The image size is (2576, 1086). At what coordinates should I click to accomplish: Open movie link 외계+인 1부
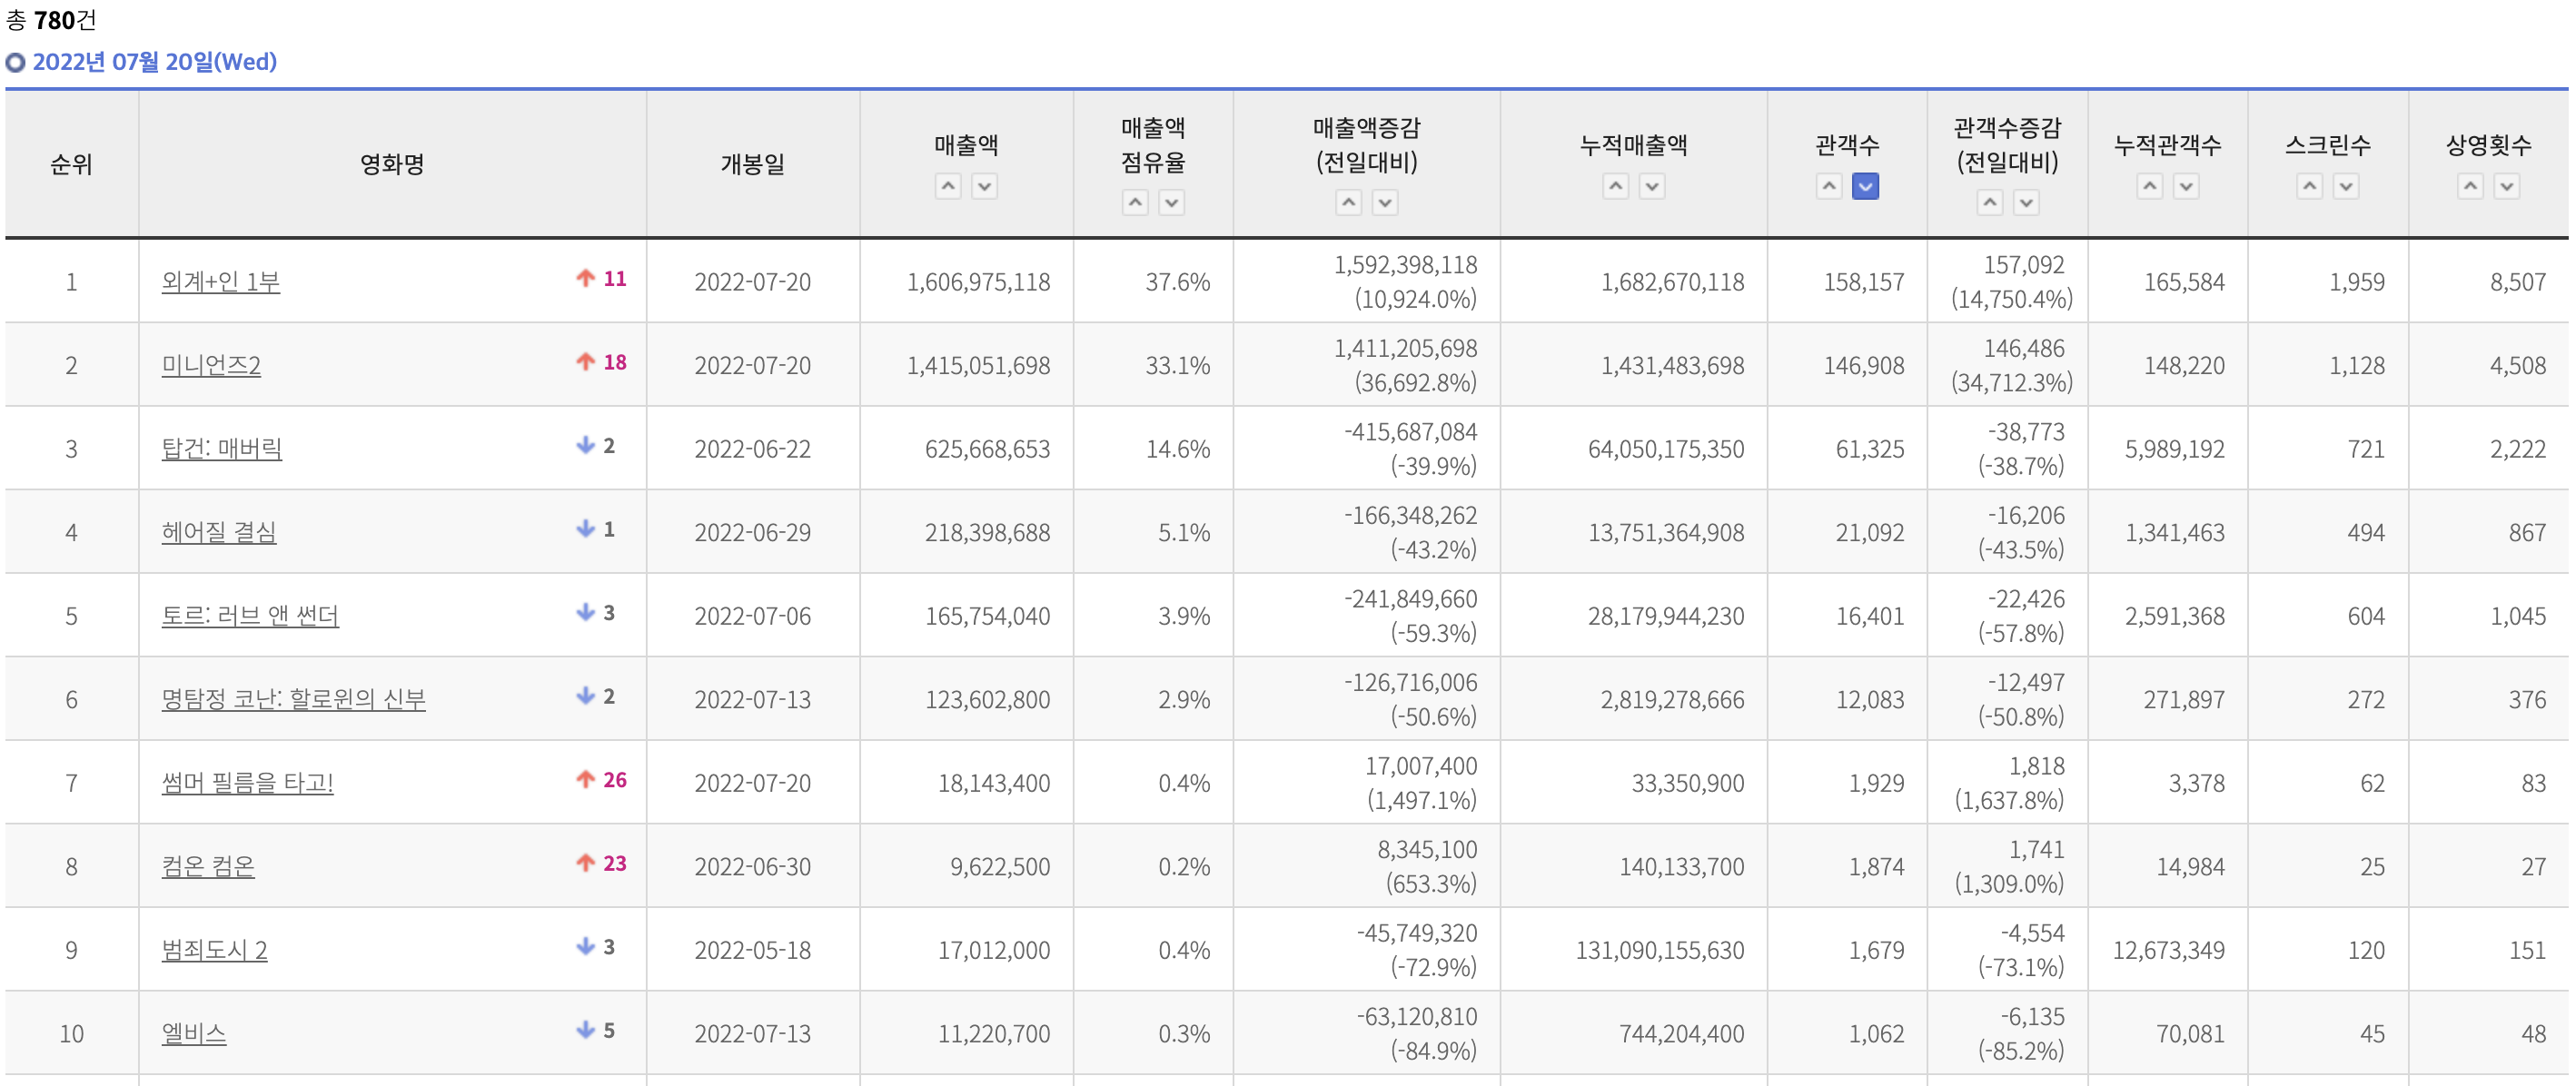220,282
